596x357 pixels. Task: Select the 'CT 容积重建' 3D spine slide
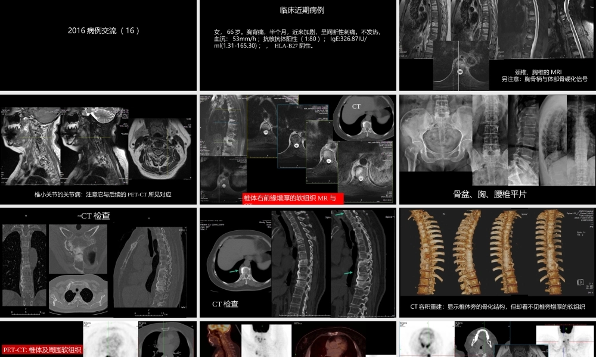(x=497, y=262)
